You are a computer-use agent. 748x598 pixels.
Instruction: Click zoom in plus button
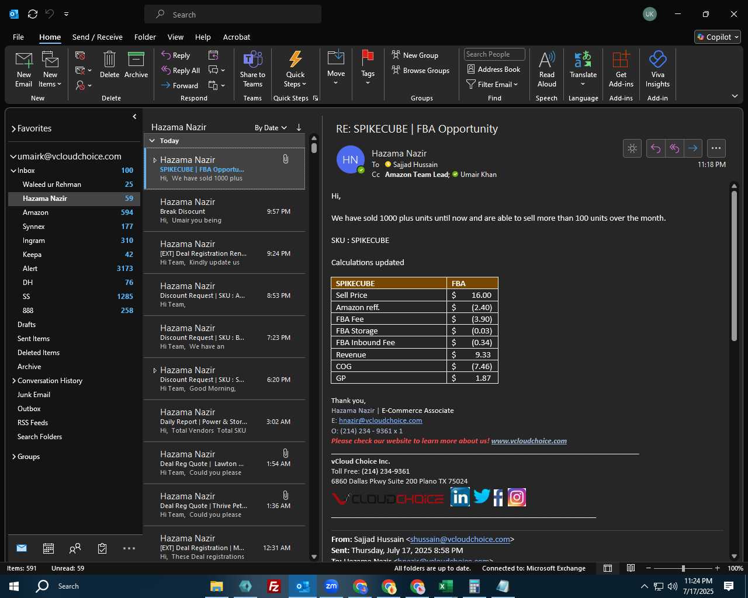click(717, 568)
